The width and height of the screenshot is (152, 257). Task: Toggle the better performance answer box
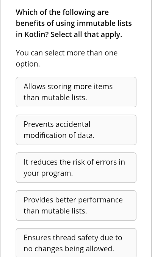click(76, 205)
